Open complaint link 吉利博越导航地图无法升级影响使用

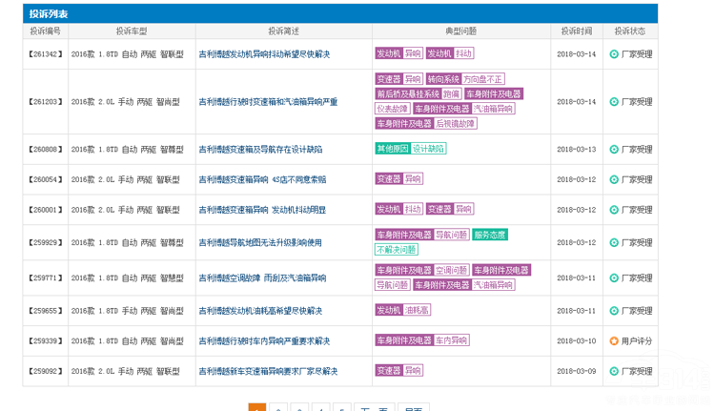point(260,242)
